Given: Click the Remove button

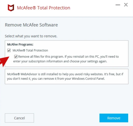Looking at the screenshot, I should [x=114, y=118].
